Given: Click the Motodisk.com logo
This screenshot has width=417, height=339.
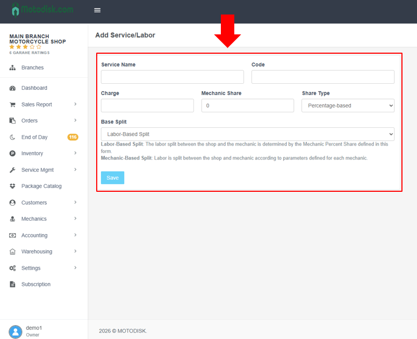Looking at the screenshot, I should tap(43, 10).
